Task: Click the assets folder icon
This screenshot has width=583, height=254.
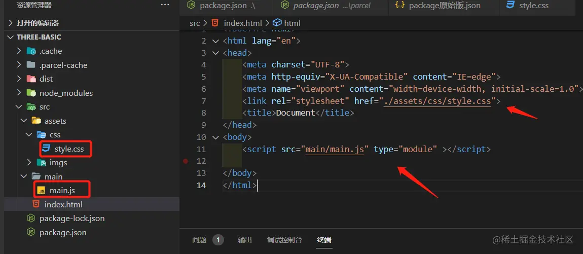Action: tap(37, 121)
